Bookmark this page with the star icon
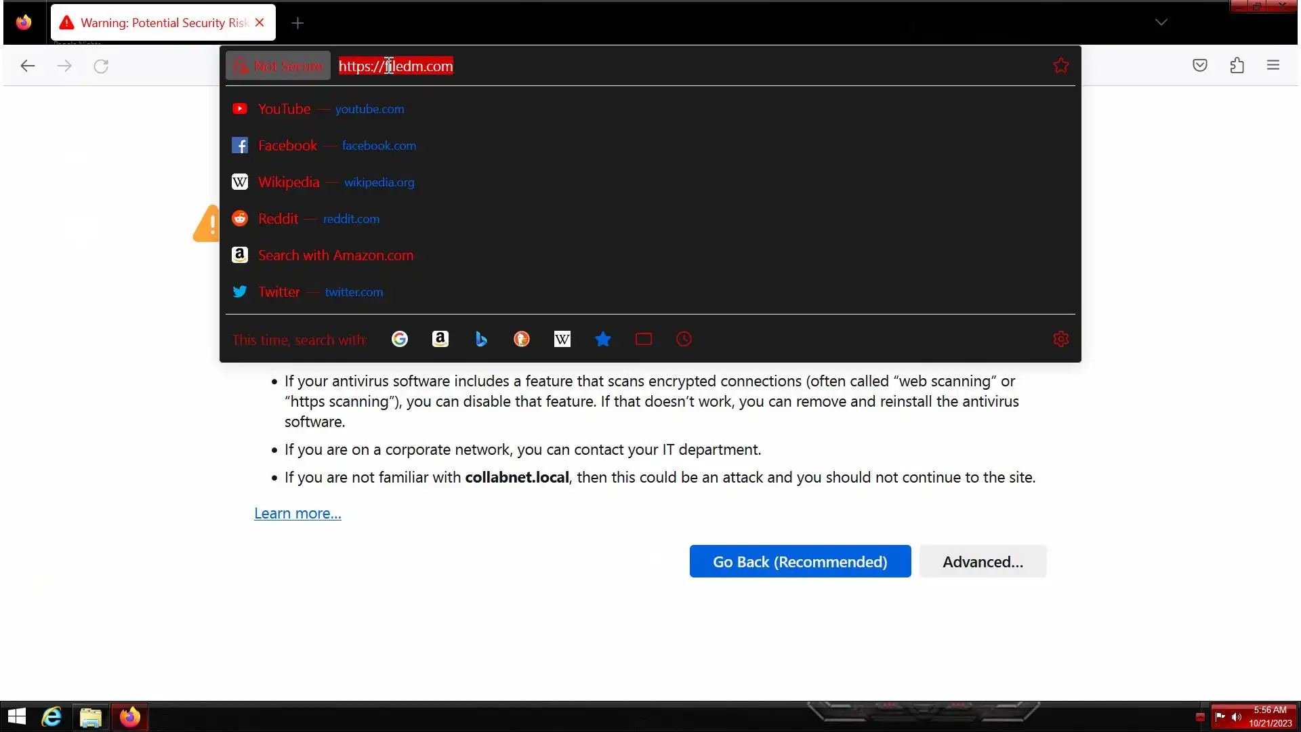This screenshot has width=1301, height=732. (x=1060, y=66)
